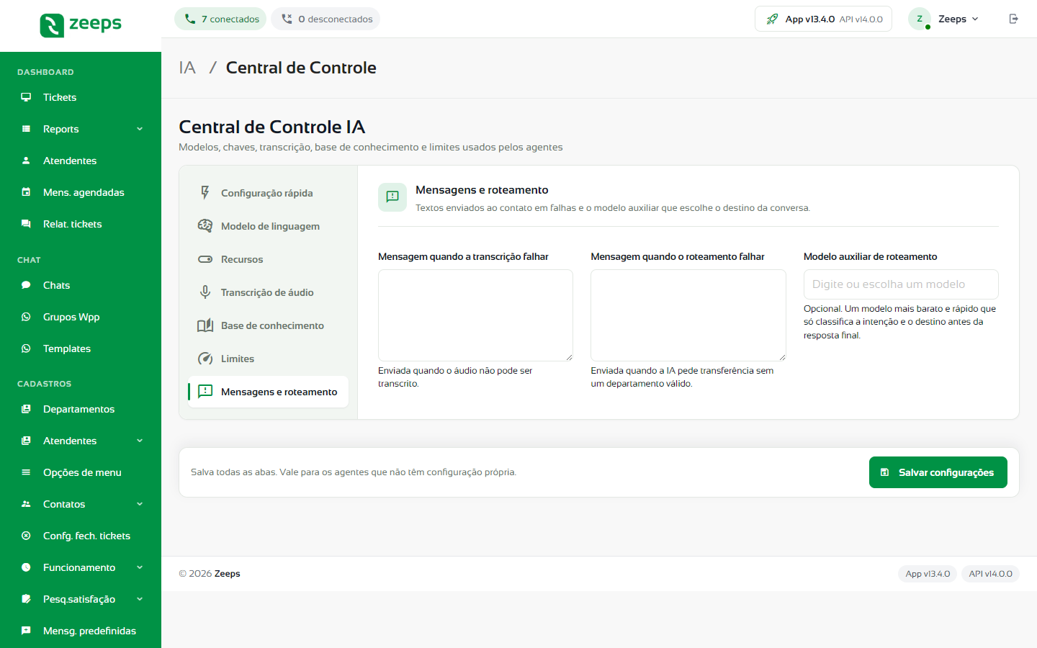Click the footer App v13.4.0 badge
Image resolution: width=1037 pixels, height=648 pixels.
(x=928, y=574)
